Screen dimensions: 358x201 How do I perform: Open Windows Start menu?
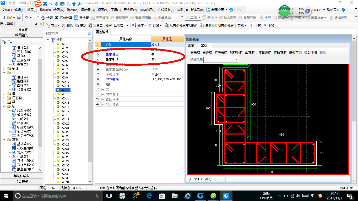[6, 196]
